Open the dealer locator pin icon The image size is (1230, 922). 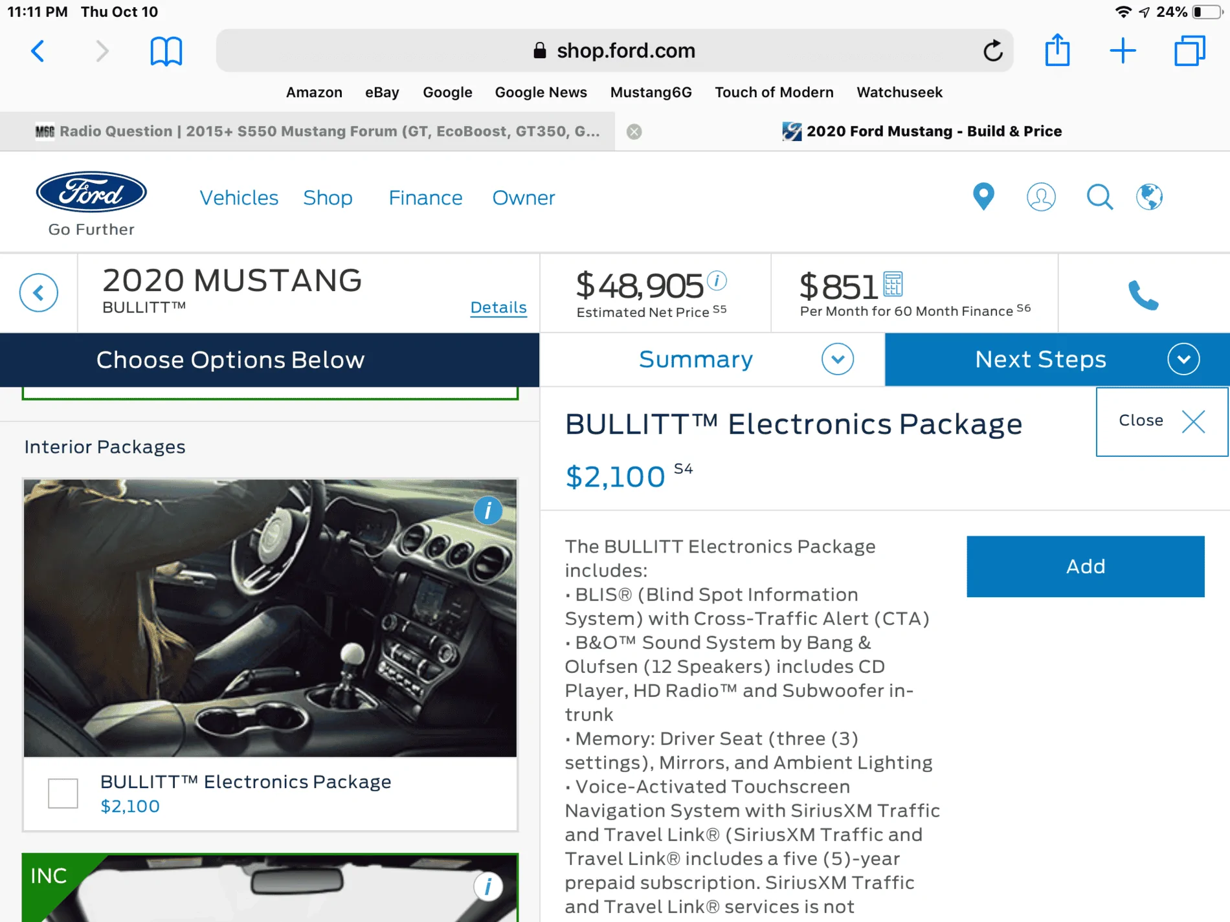[x=983, y=197]
